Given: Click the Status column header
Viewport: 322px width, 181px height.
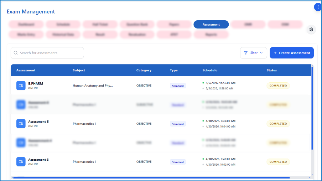Looking at the screenshot, I should tap(272, 70).
